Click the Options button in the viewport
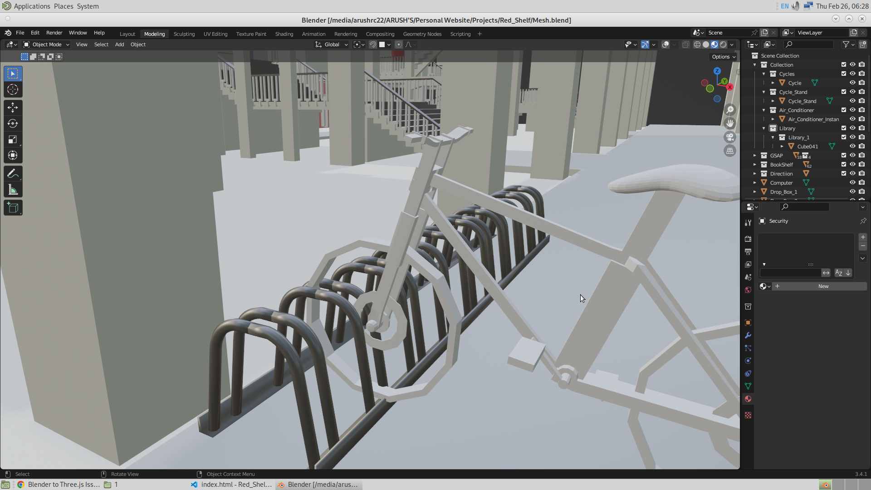871x490 pixels. [723, 56]
